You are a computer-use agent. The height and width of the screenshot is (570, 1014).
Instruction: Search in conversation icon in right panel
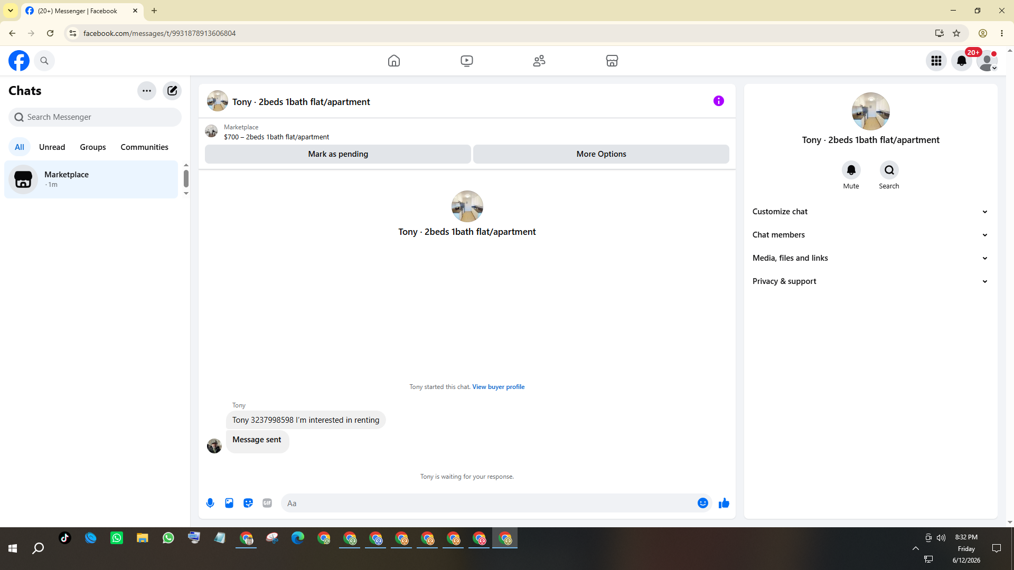pos(889,170)
